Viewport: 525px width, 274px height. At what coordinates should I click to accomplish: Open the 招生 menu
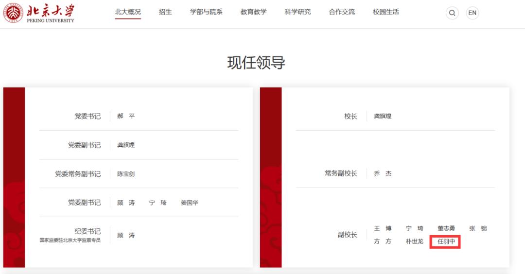(165, 12)
